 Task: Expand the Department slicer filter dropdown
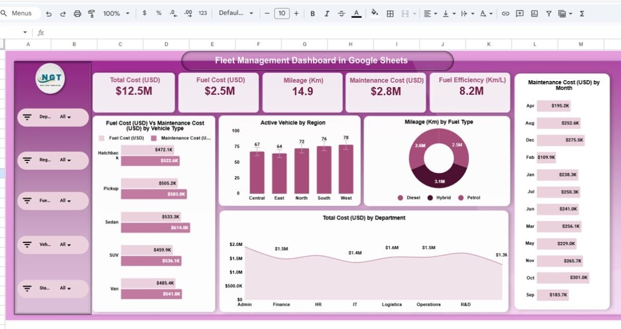click(65, 117)
